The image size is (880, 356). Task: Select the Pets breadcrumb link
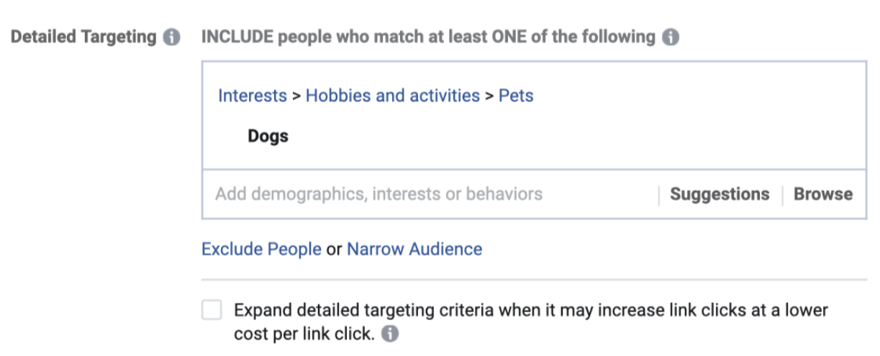tap(516, 95)
